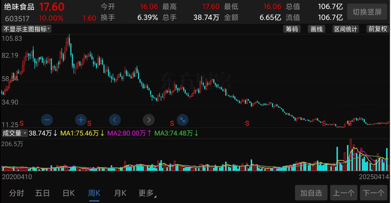Pan chart right with forward arrow
391x203 pixels.
[x=149, y=120]
